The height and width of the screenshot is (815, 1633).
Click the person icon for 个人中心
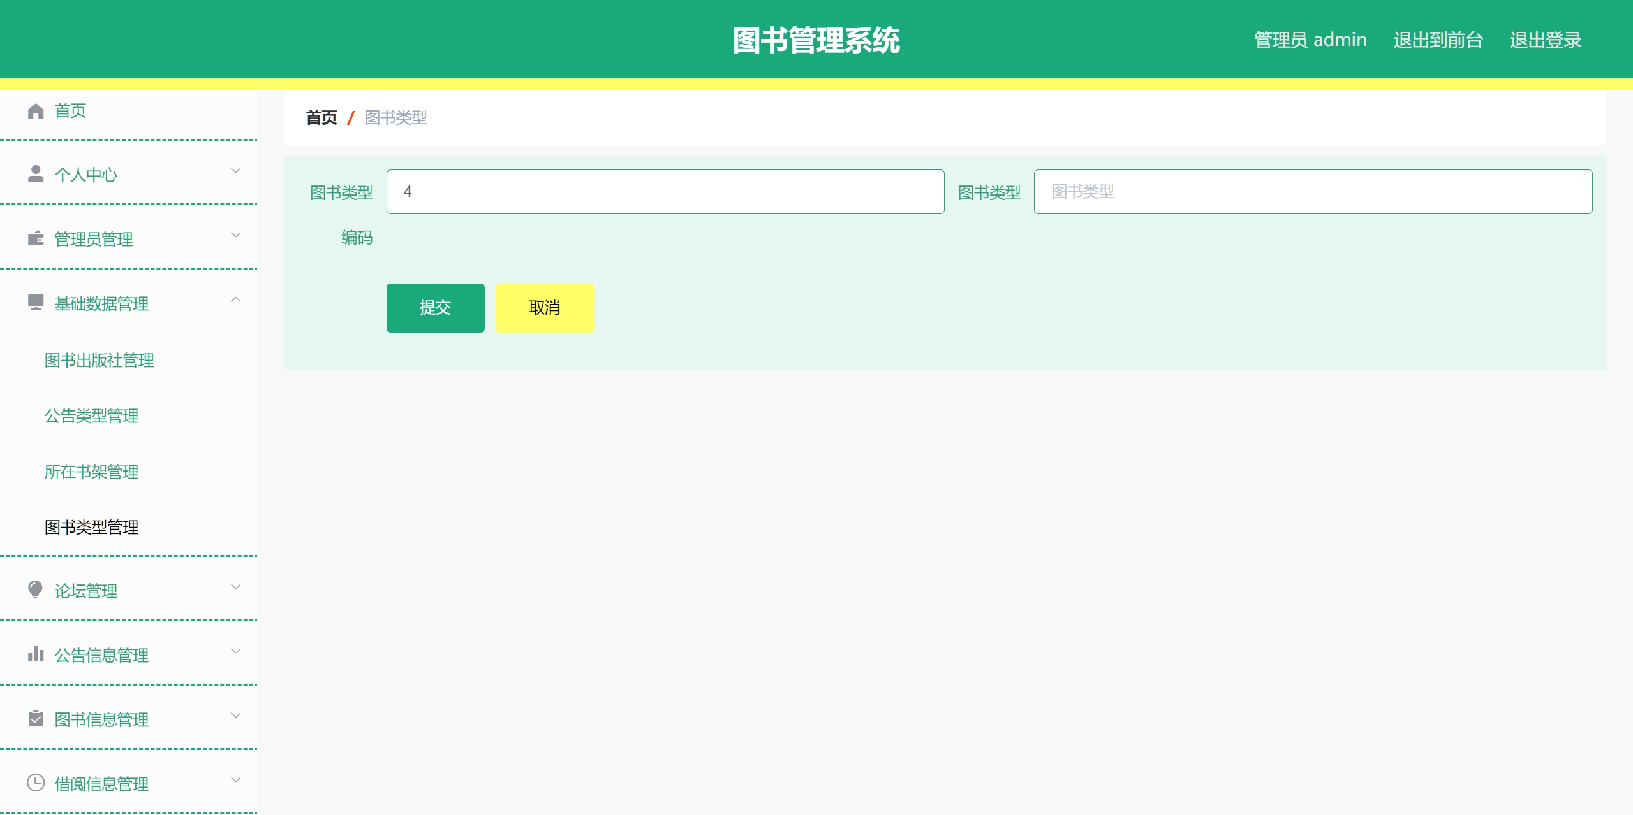tap(36, 174)
